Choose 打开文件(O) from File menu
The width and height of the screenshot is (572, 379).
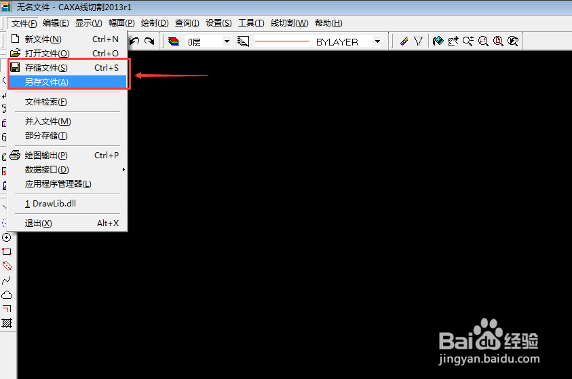(67, 53)
